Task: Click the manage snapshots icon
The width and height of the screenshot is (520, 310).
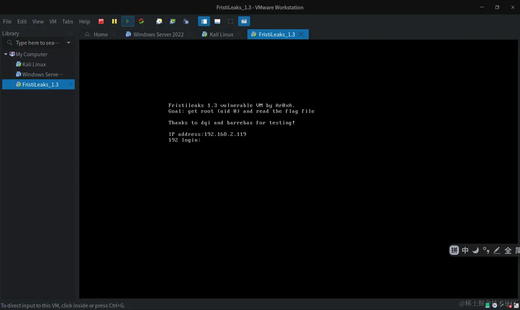Action: point(186,21)
